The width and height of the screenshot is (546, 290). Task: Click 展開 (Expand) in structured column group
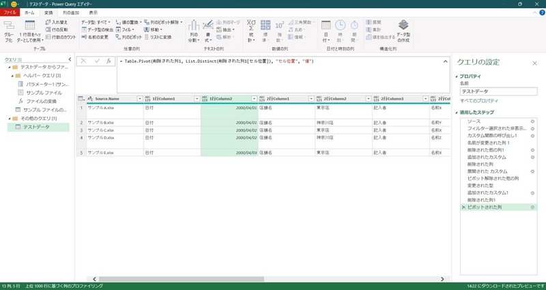(373, 23)
